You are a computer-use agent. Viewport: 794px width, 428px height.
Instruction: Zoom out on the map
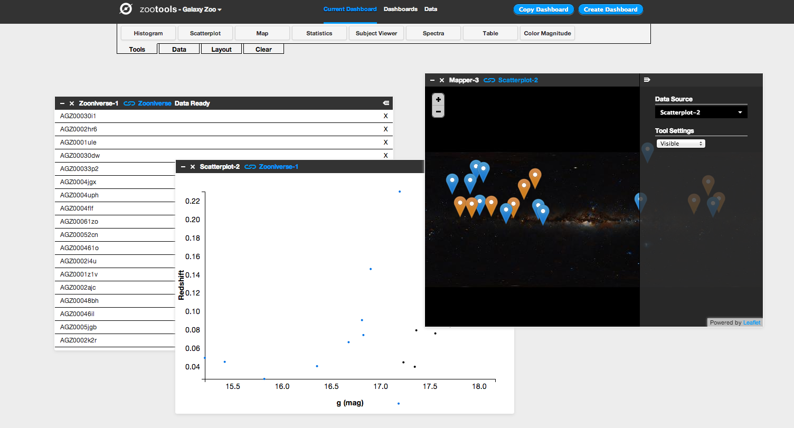[438, 111]
